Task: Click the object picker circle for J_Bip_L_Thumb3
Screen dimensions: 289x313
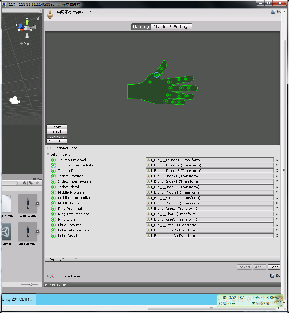Action: pos(277,170)
